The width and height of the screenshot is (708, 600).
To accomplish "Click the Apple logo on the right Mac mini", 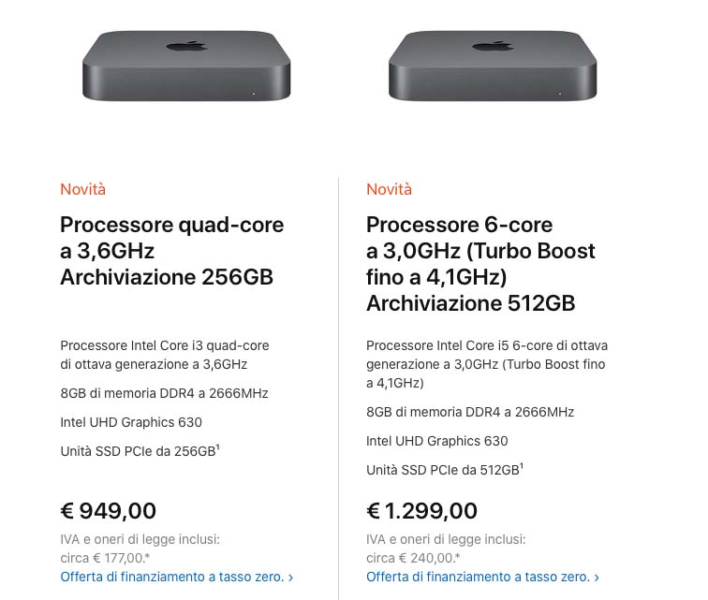I will point(492,45).
